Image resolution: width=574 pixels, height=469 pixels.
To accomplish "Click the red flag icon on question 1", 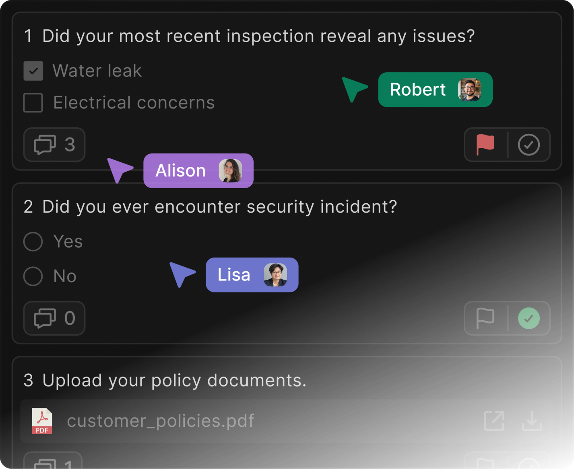I will 485,145.
